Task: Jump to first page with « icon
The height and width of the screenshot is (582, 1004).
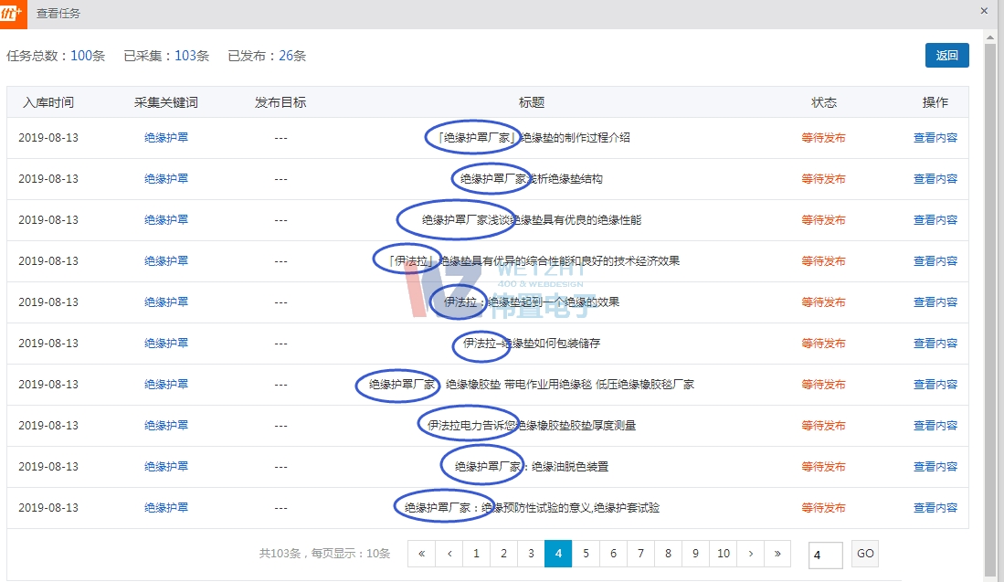Action: coord(421,554)
